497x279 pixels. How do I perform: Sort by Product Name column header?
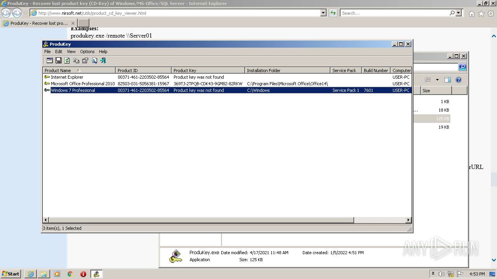coord(79,71)
